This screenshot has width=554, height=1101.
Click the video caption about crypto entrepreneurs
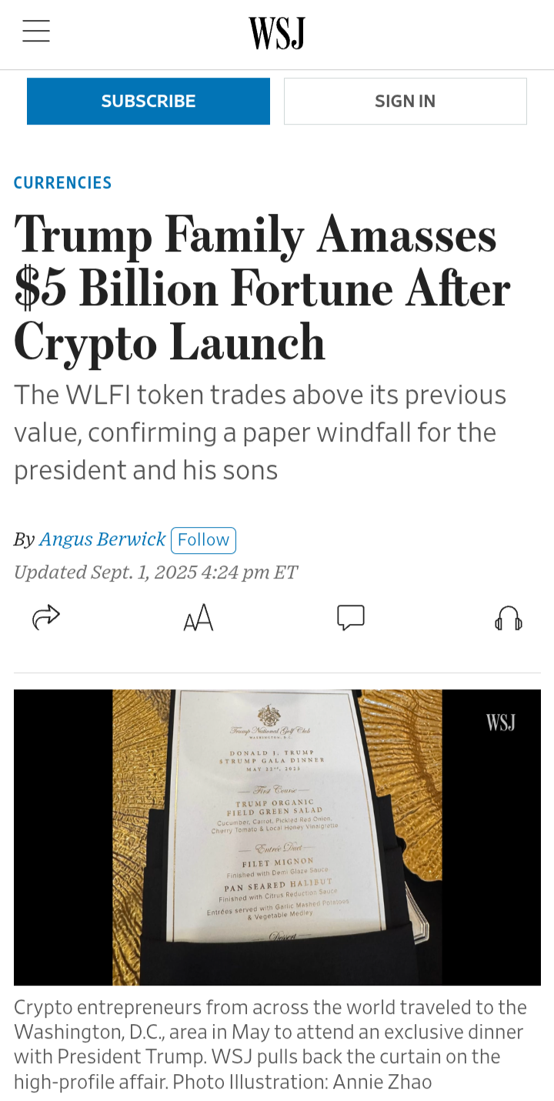click(270, 1032)
